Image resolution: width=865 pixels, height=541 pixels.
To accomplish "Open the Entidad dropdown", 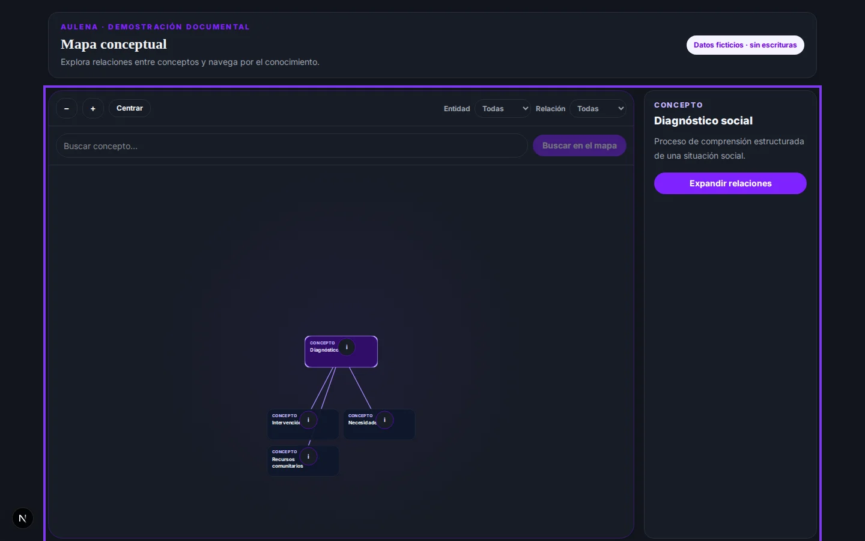I will pyautogui.click(x=503, y=109).
